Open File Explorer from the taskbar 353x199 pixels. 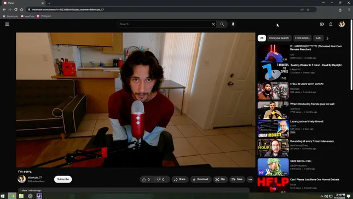(21, 196)
